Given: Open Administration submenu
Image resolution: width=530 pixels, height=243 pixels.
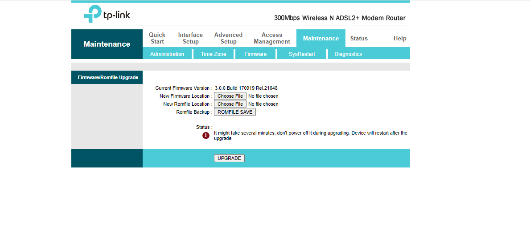Looking at the screenshot, I should [167, 54].
